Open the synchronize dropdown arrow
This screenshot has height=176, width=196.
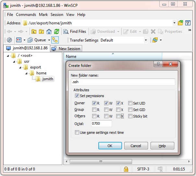[x=161, y=40]
